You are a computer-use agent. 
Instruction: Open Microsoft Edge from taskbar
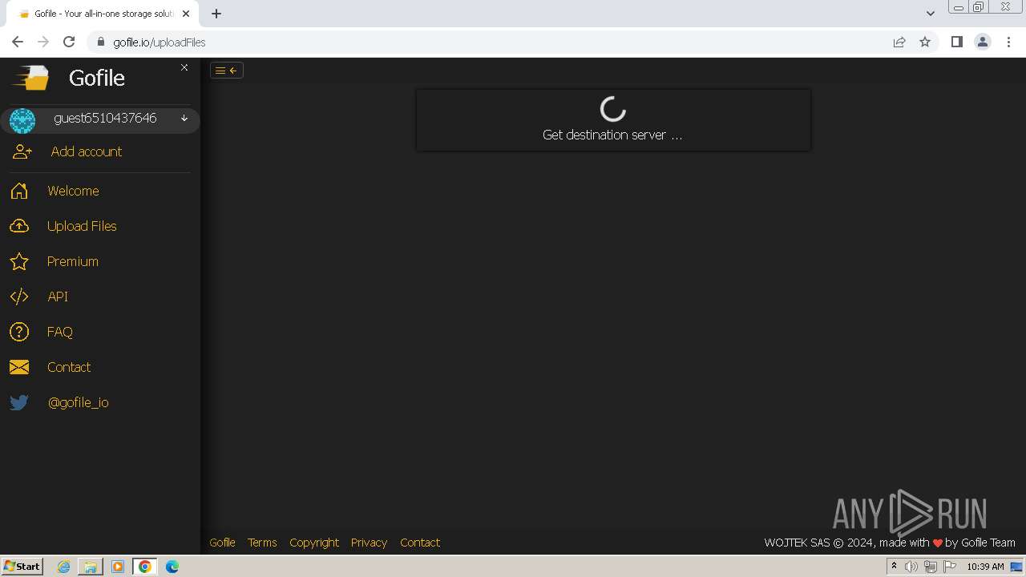tap(172, 567)
